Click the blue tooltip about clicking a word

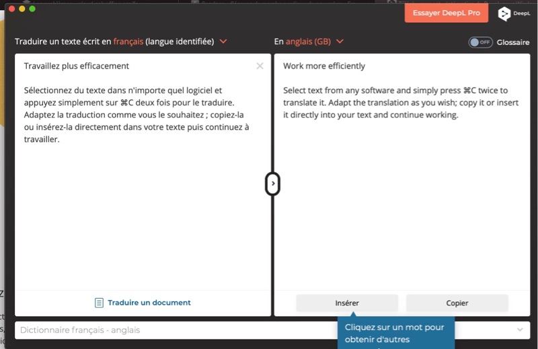(395, 334)
